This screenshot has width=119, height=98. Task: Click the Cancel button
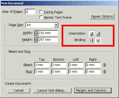(x=19, y=91)
